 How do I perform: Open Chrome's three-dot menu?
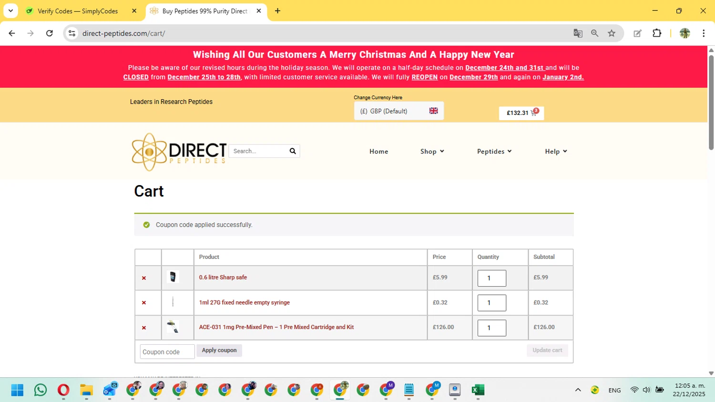coord(704,33)
